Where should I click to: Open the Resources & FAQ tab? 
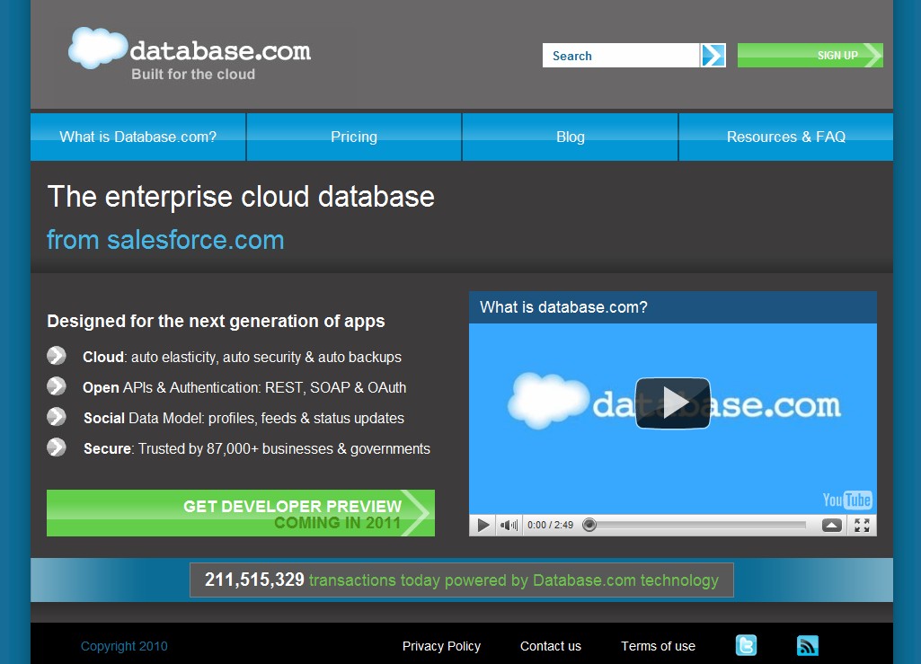click(x=786, y=137)
